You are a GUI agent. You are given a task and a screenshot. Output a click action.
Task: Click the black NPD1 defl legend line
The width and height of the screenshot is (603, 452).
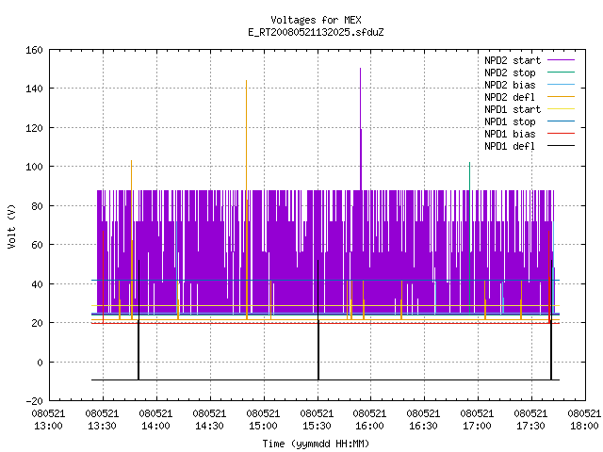[562, 146]
